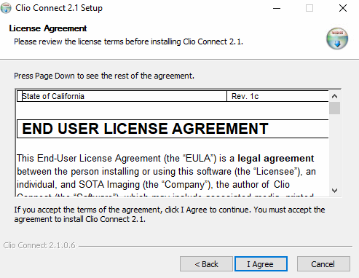Click the greyed-out maximize window button
The image size is (359, 278).
coord(309,8)
